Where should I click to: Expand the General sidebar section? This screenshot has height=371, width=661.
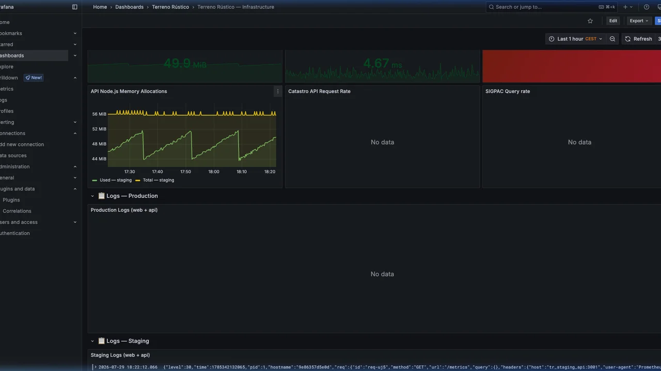coord(75,178)
